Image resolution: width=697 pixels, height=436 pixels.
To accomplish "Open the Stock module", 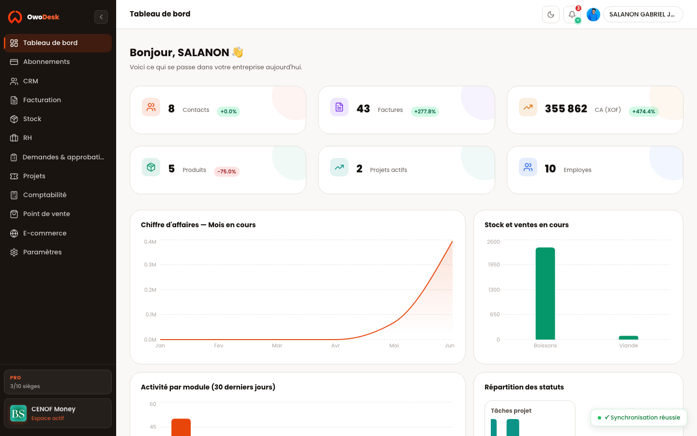I will click(x=58, y=119).
